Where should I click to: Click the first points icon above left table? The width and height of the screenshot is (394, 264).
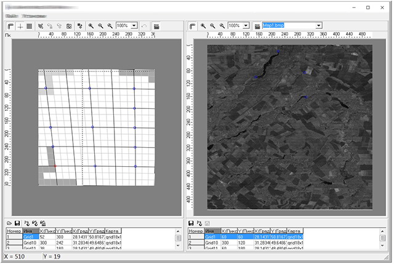[26, 223]
